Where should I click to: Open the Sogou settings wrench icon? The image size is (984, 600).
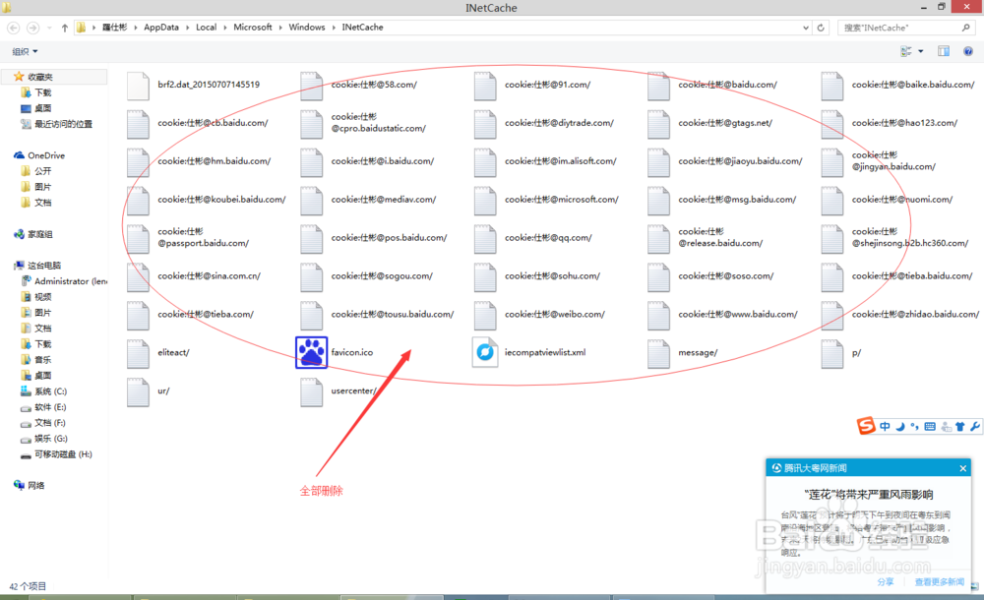[974, 426]
